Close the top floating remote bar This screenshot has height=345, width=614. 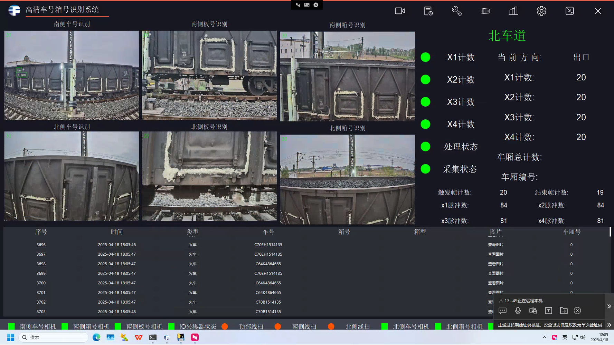316,5
